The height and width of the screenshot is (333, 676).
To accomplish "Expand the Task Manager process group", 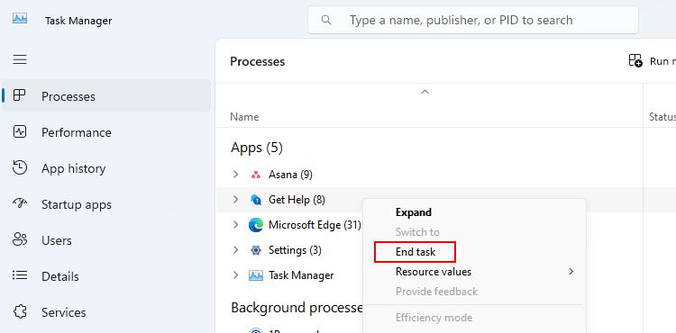I will point(235,274).
